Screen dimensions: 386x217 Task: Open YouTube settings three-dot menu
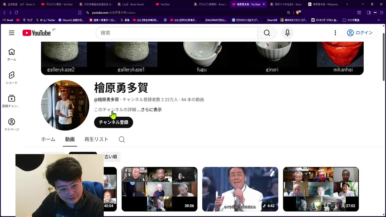(x=335, y=33)
